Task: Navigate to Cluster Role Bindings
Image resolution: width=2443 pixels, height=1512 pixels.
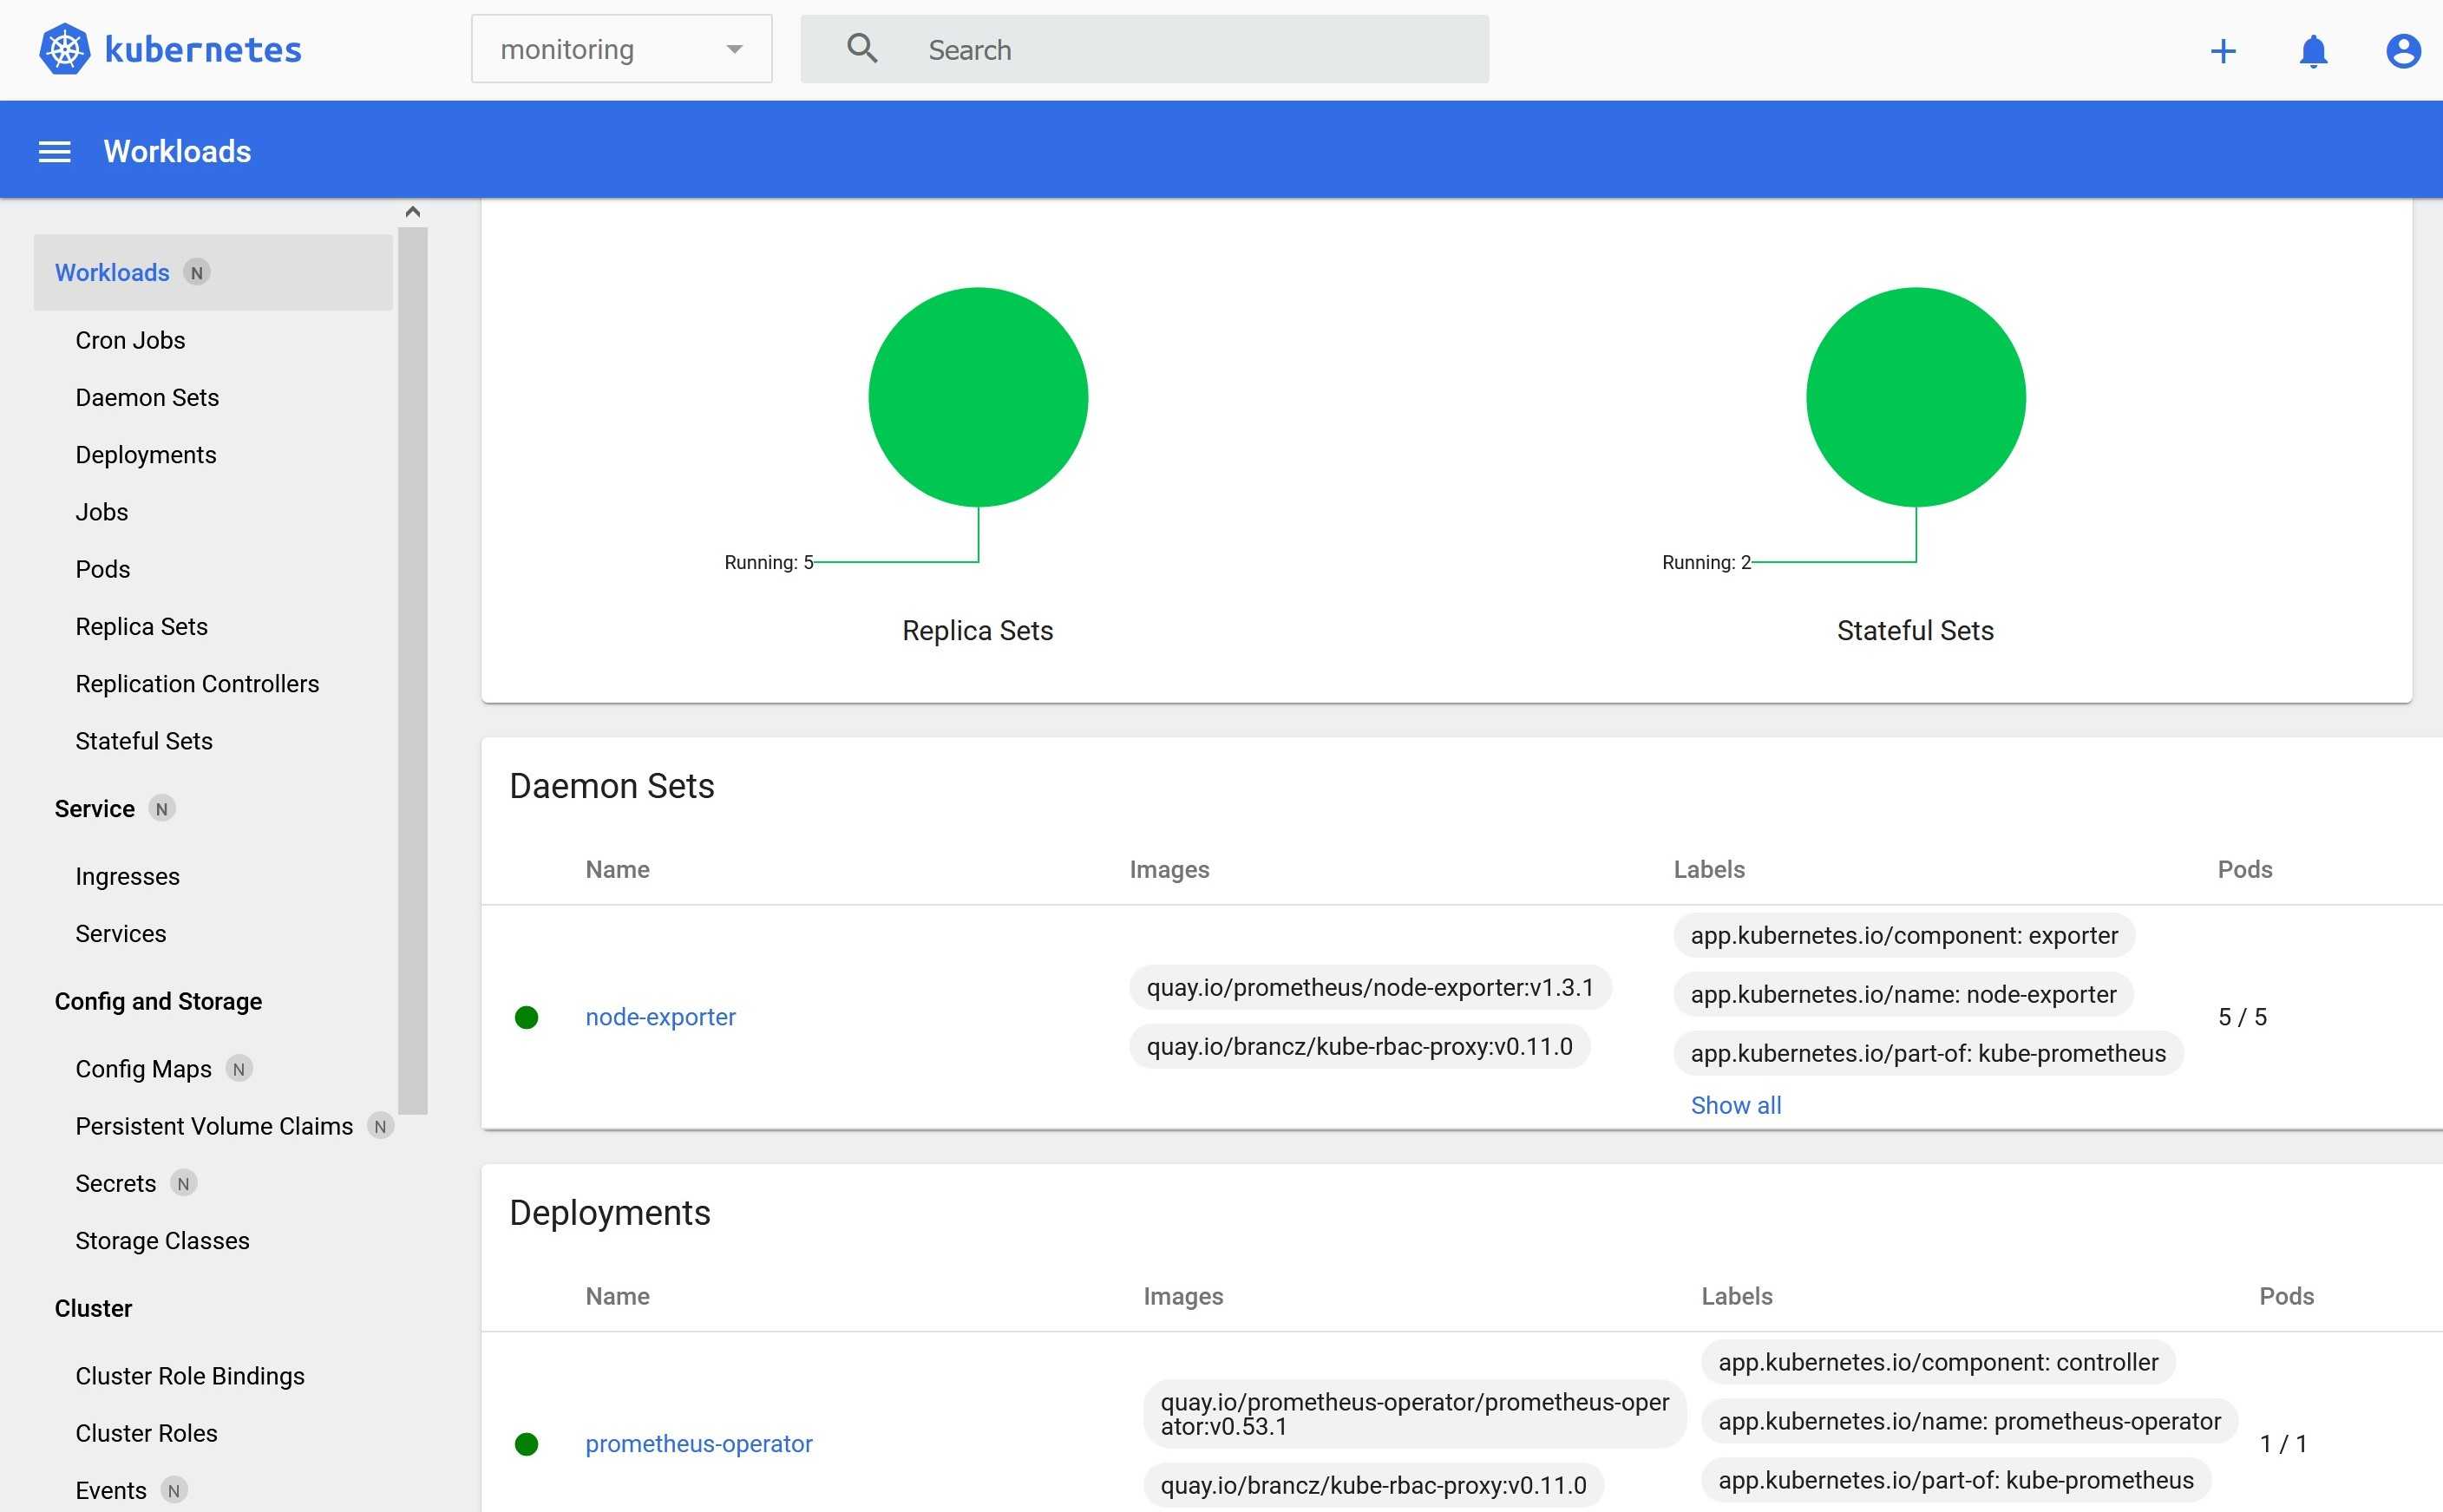Action: [190, 1376]
